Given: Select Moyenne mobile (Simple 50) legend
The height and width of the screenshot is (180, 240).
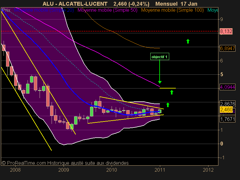Looking at the screenshot, I should 107,10.
